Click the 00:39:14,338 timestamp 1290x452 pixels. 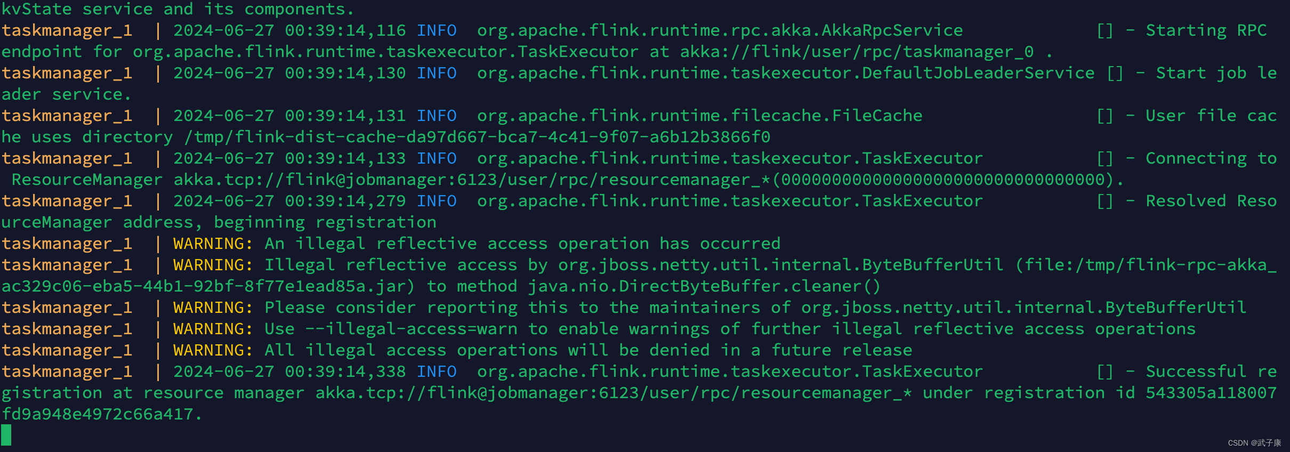click(345, 372)
